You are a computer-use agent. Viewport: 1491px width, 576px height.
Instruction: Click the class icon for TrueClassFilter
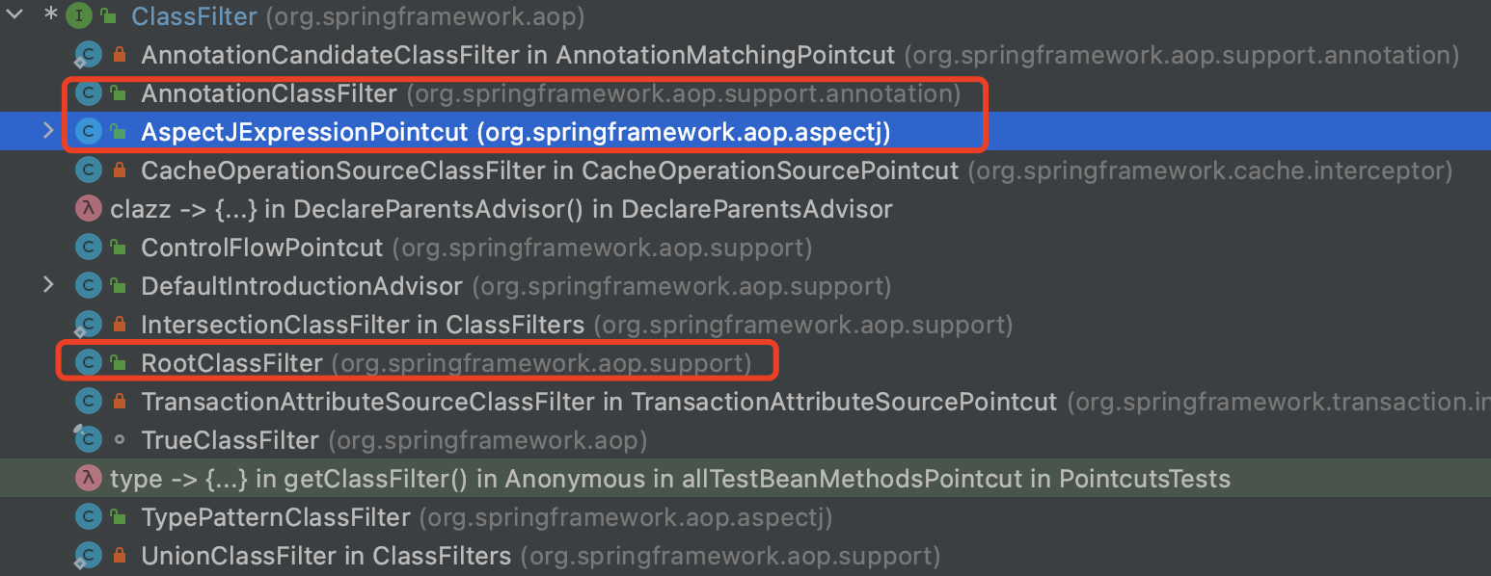[88, 439]
